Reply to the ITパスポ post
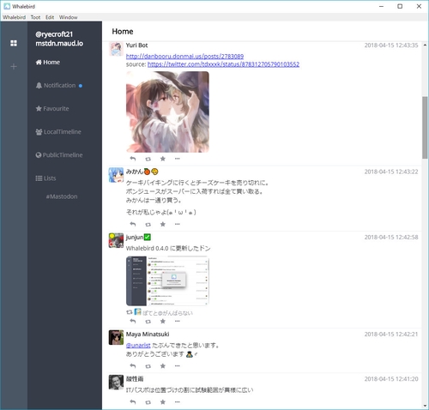This screenshot has height=410, width=429. coord(133,402)
